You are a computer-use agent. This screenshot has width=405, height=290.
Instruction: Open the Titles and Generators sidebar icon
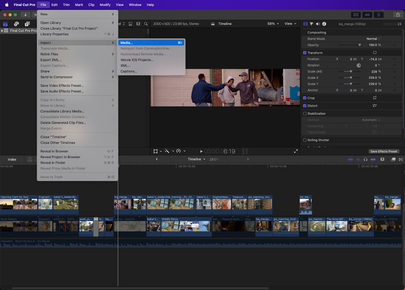click(27, 24)
